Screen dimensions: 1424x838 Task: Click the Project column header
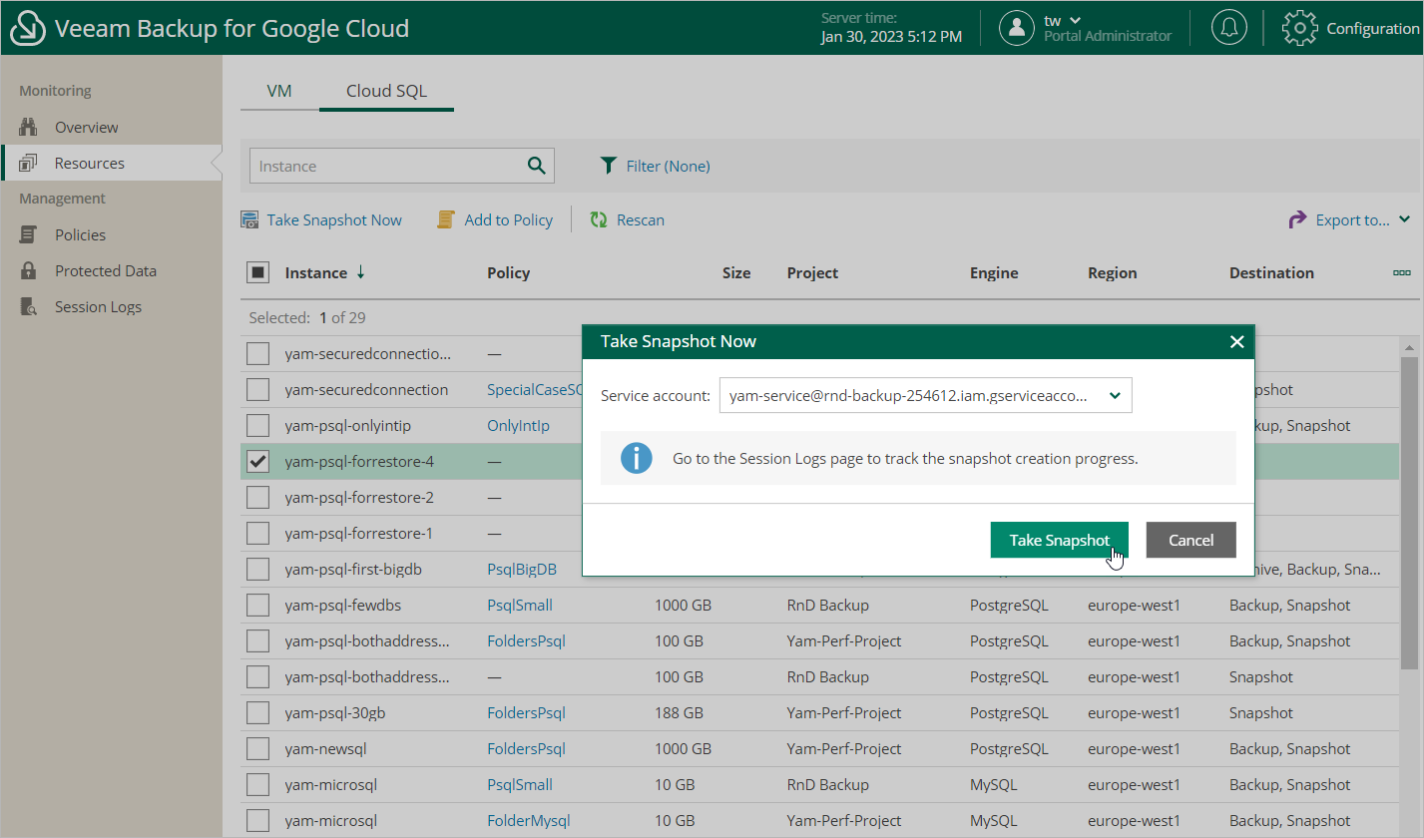coord(812,272)
